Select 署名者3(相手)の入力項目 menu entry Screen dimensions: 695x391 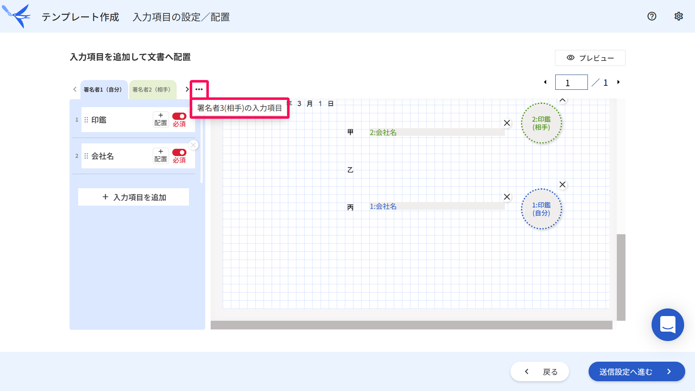[240, 108]
